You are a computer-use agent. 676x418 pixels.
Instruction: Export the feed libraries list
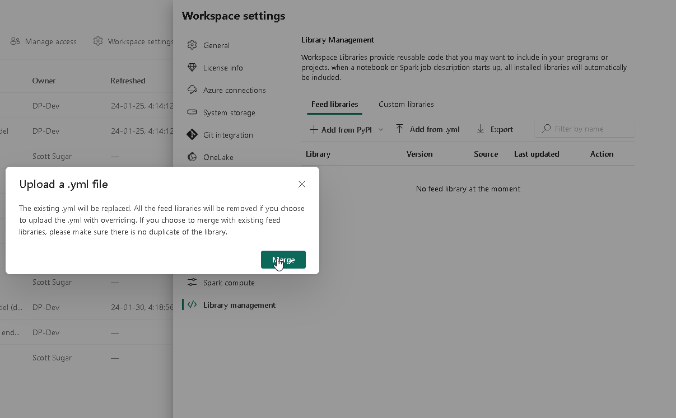pos(500,129)
